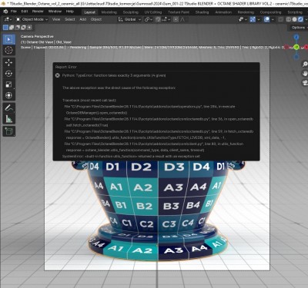Open the Render menu
This screenshot has width=308, height=288.
tap(38, 12)
